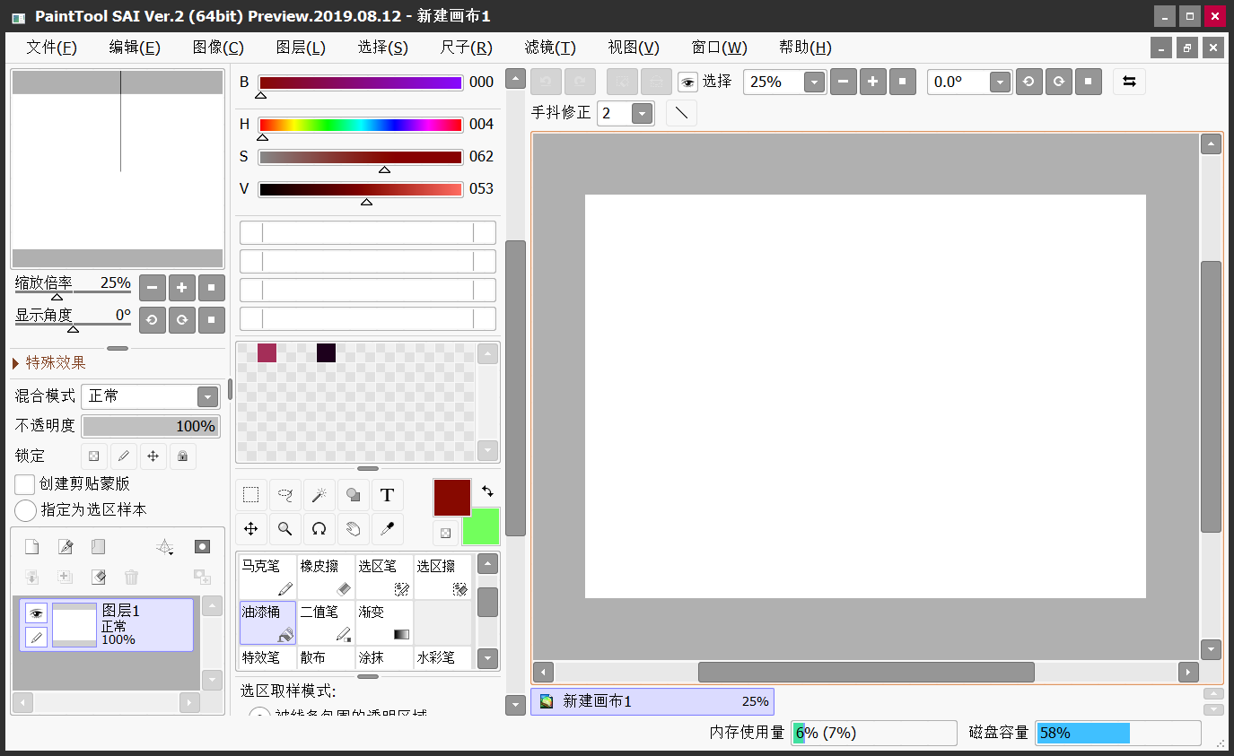This screenshot has height=756, width=1234.
Task: Create a new linework pen layer
Action: [65, 547]
